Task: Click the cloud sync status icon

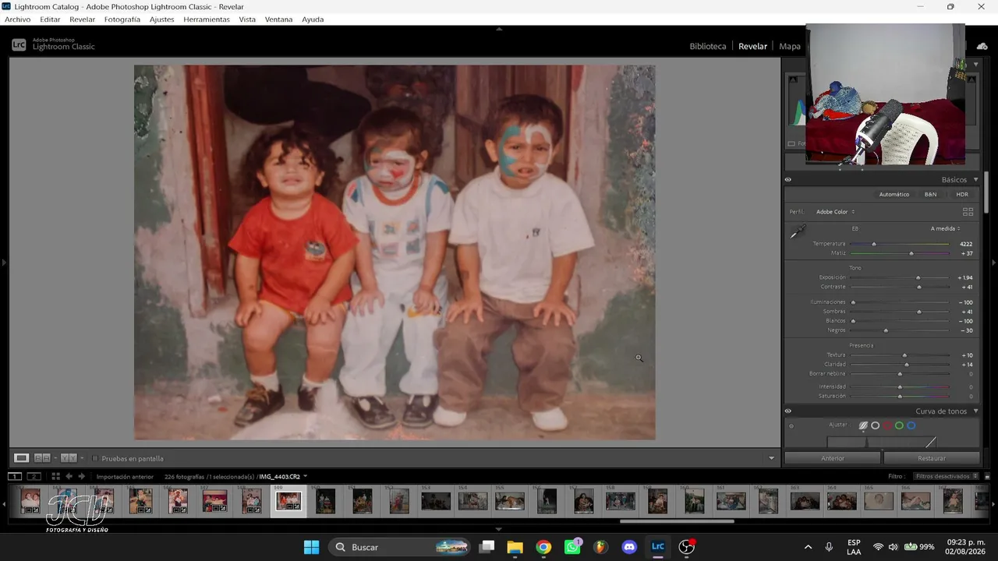Action: click(982, 46)
